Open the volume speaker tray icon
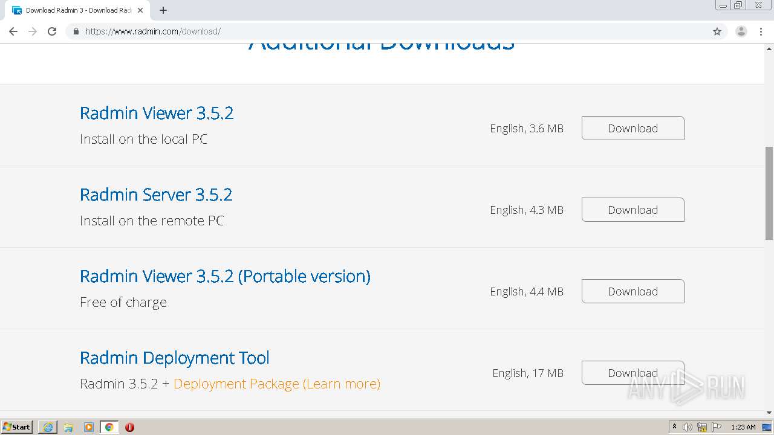The width and height of the screenshot is (774, 435). [x=688, y=427]
